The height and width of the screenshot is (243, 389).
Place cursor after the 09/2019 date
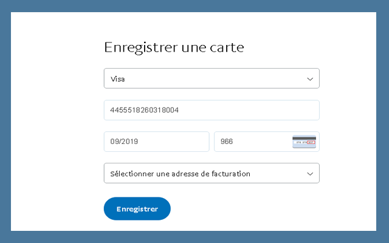(139, 142)
